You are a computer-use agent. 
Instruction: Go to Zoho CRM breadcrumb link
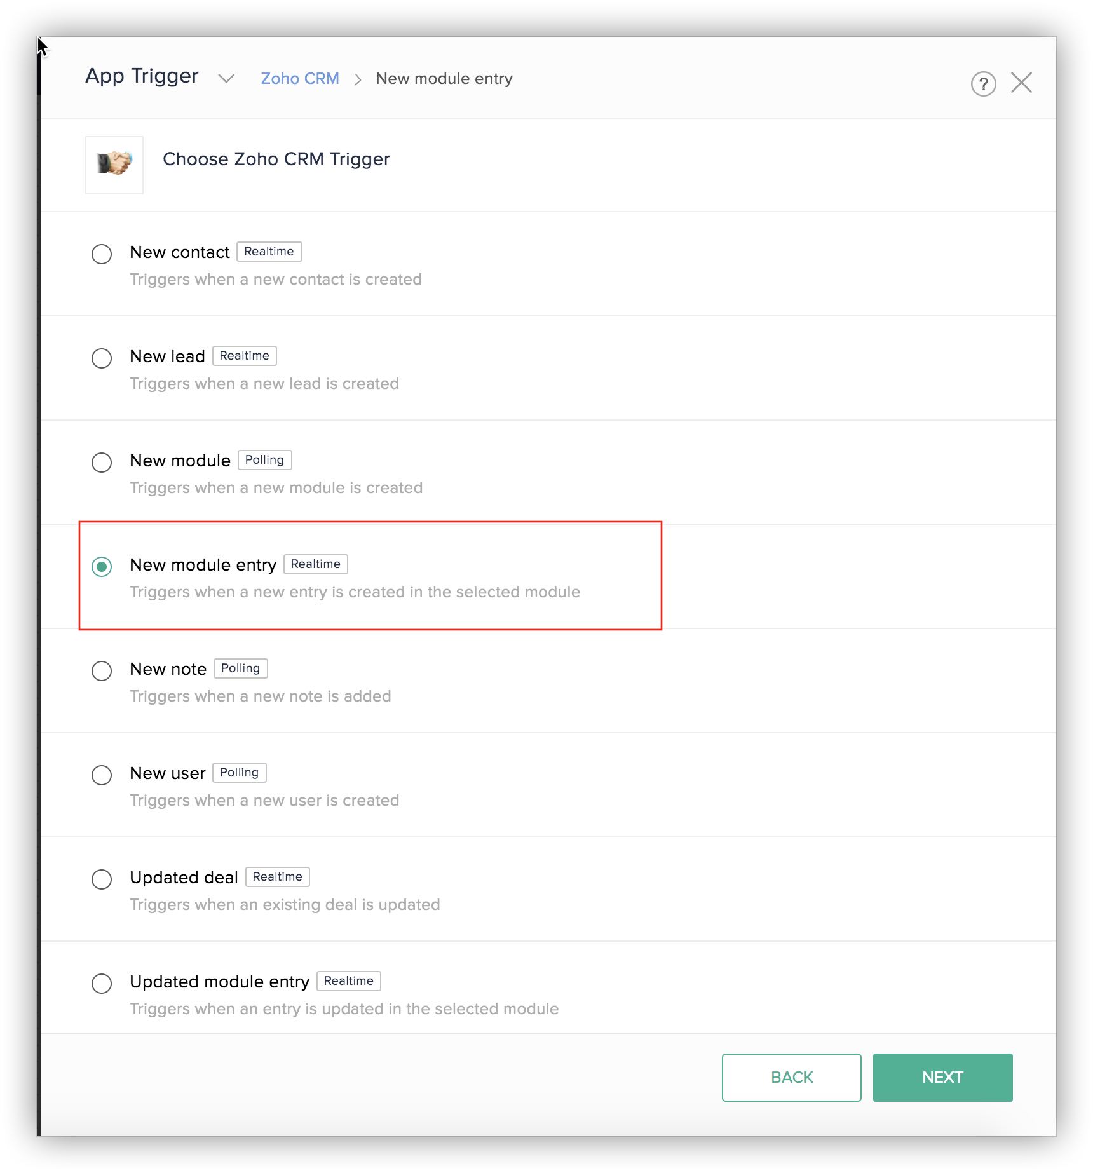(x=300, y=78)
